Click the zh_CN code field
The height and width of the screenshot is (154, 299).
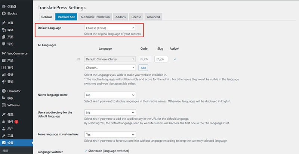point(145,59)
